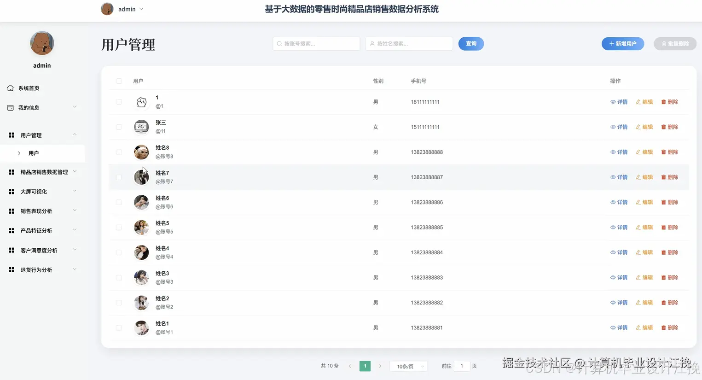Click avatar of user 姓名1

point(141,327)
